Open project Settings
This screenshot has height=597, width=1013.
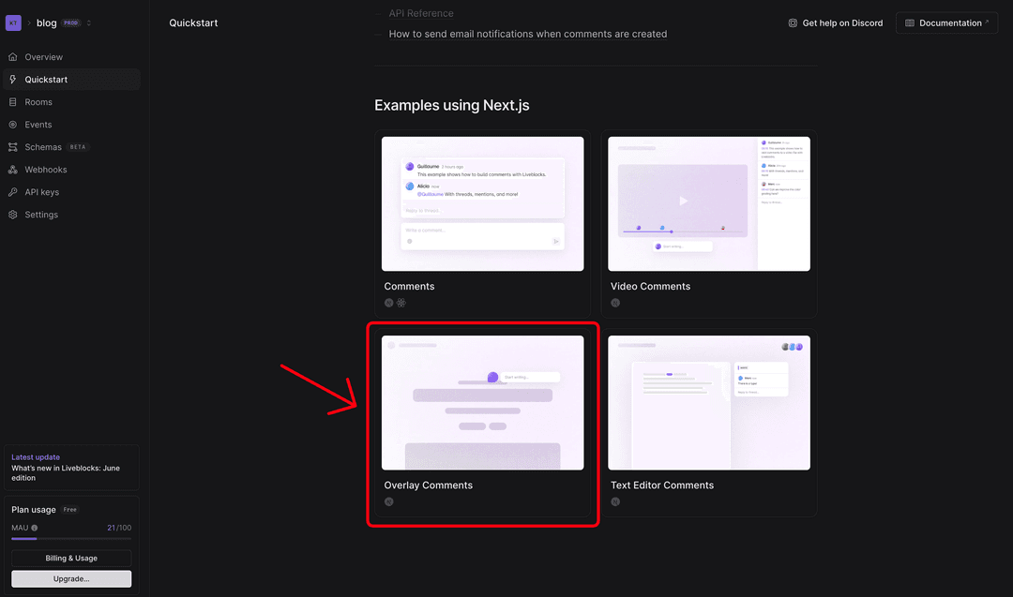71,215
